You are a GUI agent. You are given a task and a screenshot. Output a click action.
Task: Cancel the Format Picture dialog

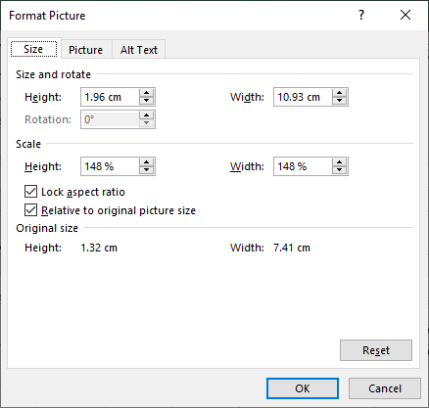tap(385, 388)
